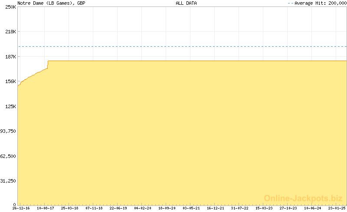The height and width of the screenshot is (212, 347).
Task: Click the Online-Jackpots.biz watermark
Action: click(302, 198)
